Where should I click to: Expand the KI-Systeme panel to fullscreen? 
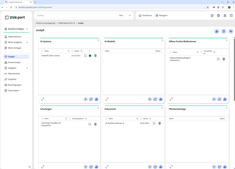(43, 99)
